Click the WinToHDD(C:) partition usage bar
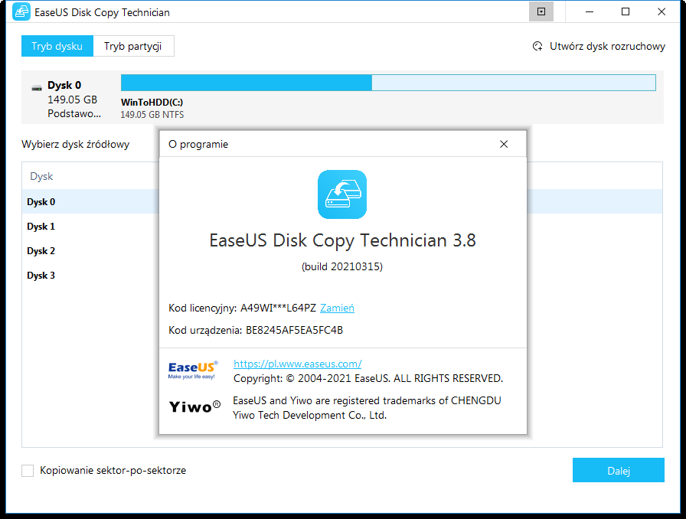Screen dimensions: 686x519 coord(388,83)
